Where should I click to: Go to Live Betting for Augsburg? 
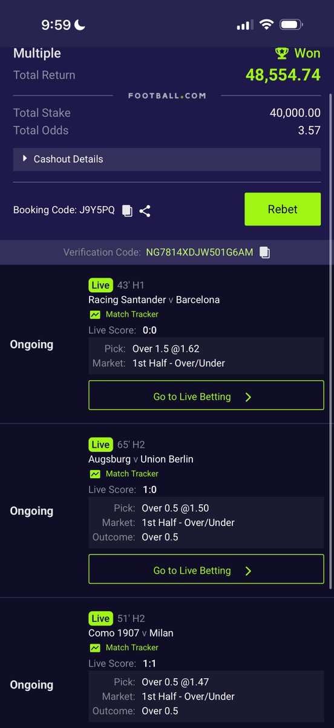click(x=206, y=569)
